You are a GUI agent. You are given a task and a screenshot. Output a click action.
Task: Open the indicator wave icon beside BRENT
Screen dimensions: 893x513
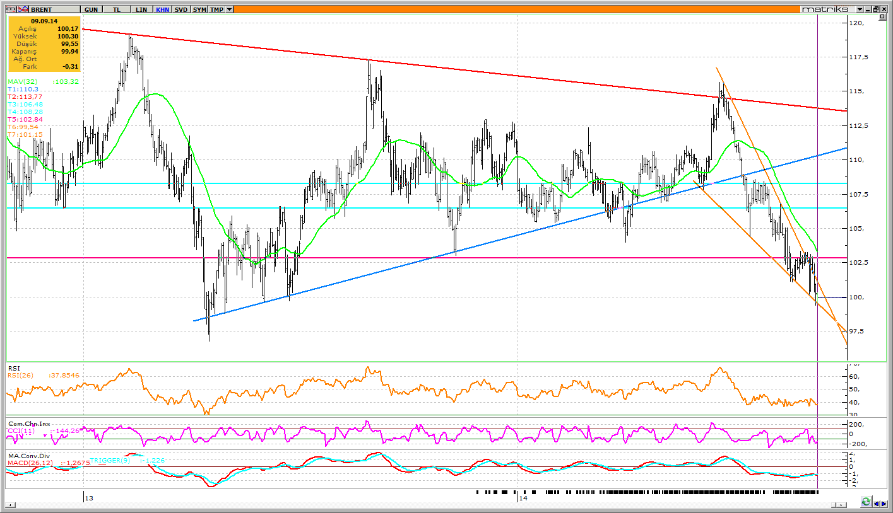[23, 9]
